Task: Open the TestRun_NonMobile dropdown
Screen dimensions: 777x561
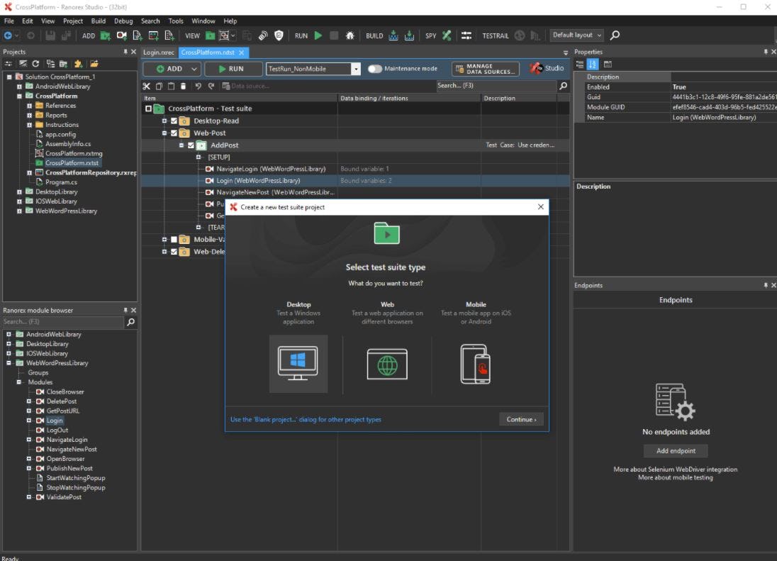Action: click(x=357, y=67)
